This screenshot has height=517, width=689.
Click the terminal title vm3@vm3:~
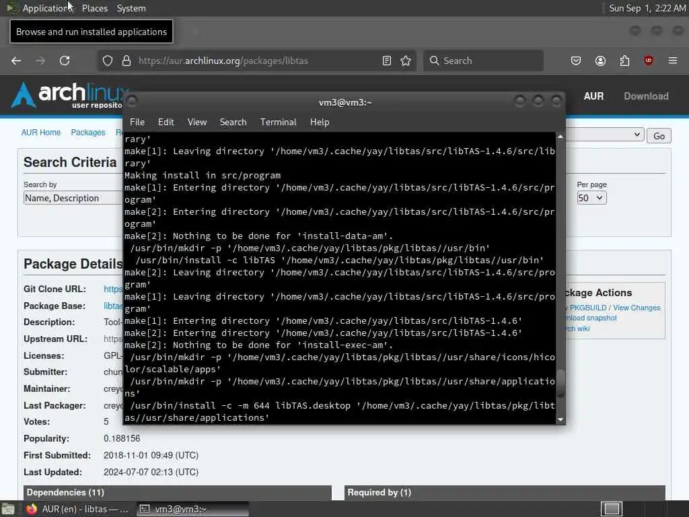345,102
